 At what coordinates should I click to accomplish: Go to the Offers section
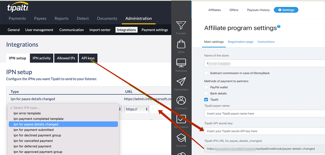234,10
